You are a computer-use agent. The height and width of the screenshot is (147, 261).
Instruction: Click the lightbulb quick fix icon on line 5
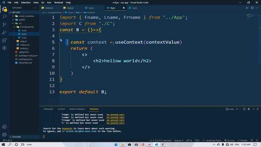click(x=61, y=40)
